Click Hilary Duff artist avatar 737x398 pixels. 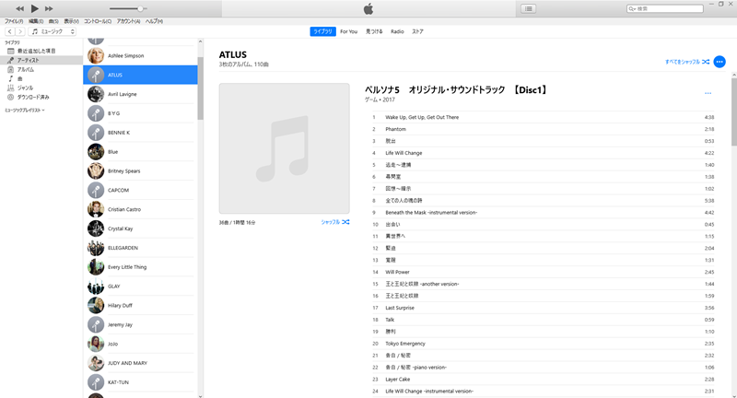point(96,306)
